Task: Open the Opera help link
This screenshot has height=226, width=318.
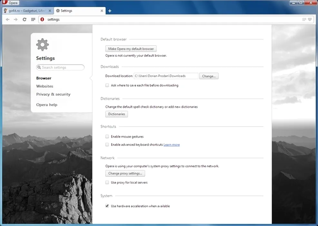Action: [x=47, y=105]
